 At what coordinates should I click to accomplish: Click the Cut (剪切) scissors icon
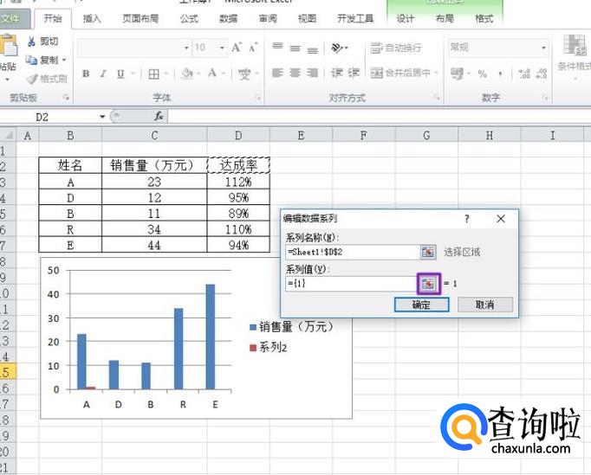pos(32,42)
